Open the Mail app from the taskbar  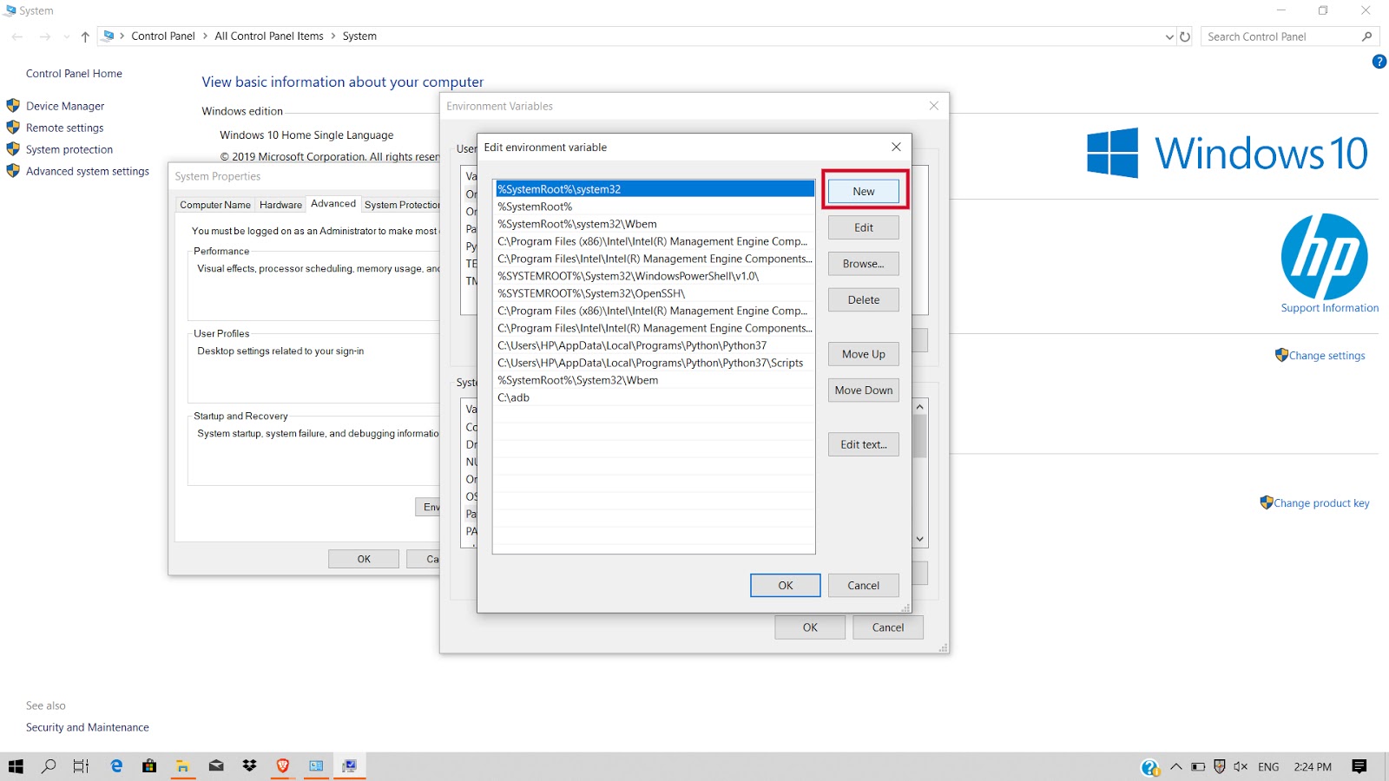(216, 766)
